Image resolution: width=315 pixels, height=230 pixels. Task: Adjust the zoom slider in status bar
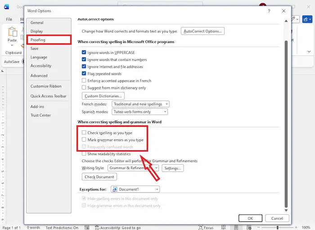click(277, 228)
